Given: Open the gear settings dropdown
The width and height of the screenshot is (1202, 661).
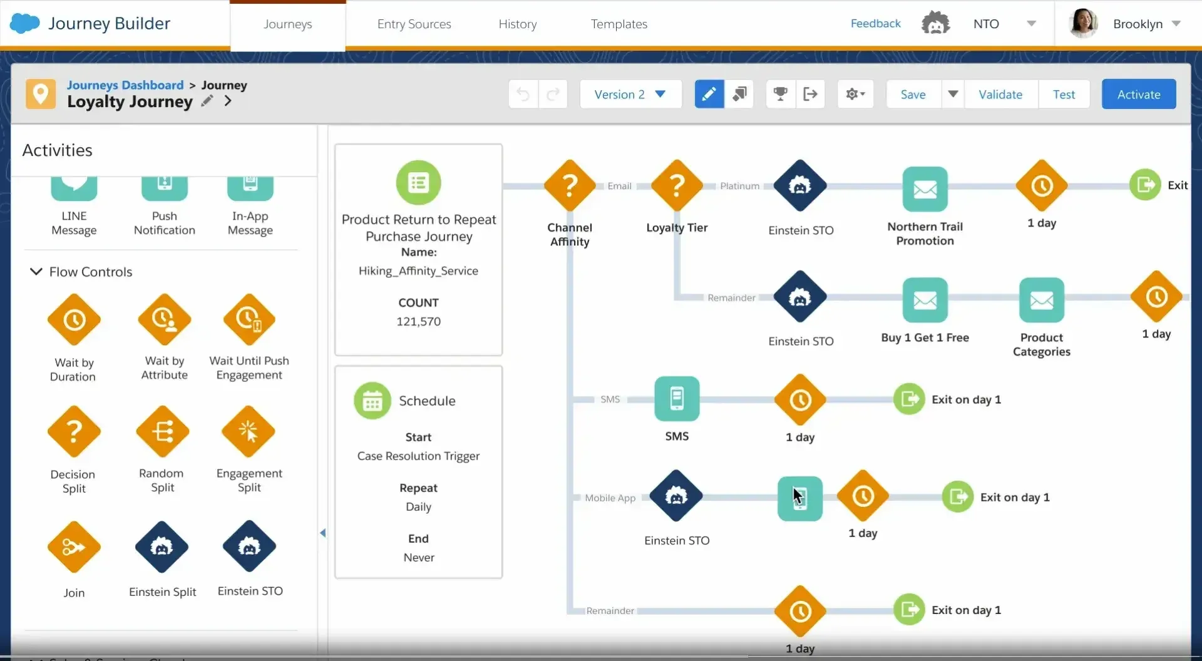Looking at the screenshot, I should point(855,94).
